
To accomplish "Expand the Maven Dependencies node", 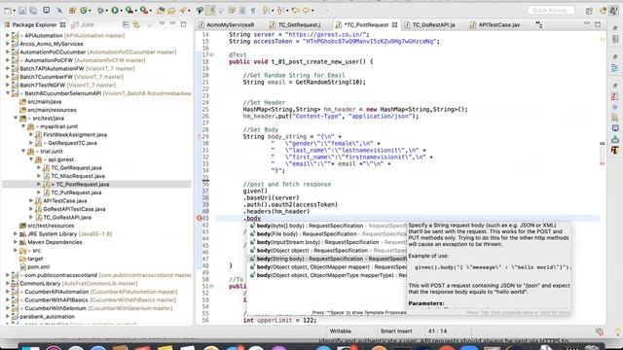I will coord(16,242).
